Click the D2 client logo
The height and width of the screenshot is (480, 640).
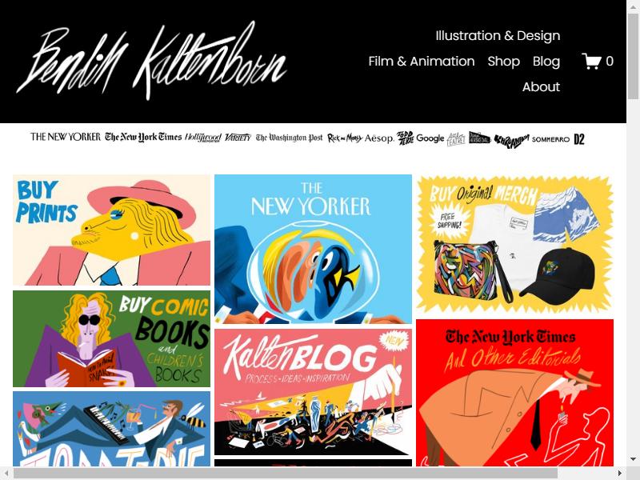point(578,139)
